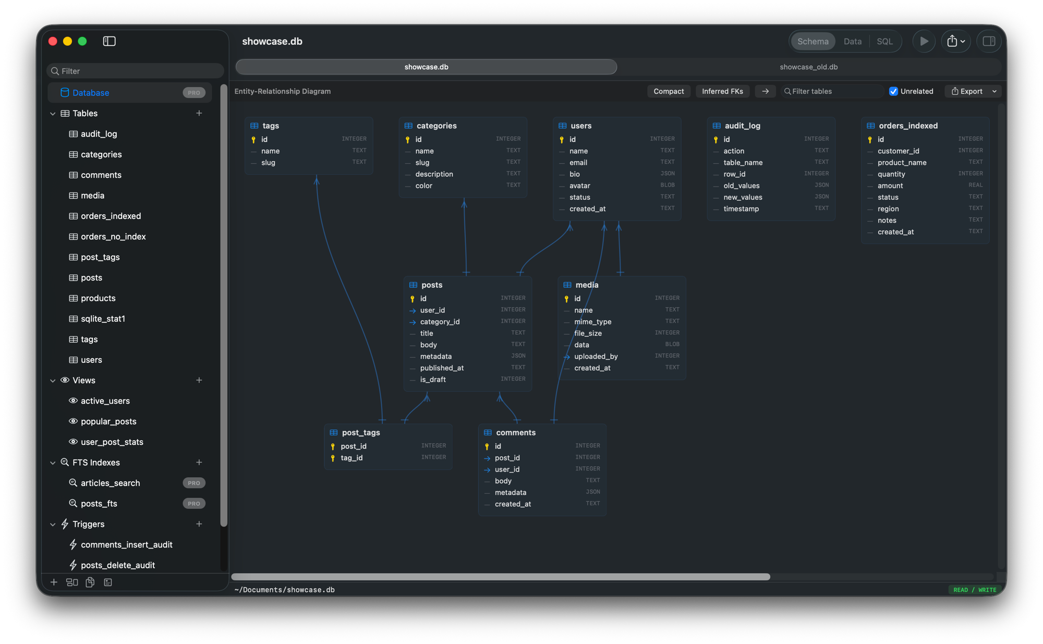Enable the Unrelated checkbox
The image size is (1043, 644).
point(894,91)
